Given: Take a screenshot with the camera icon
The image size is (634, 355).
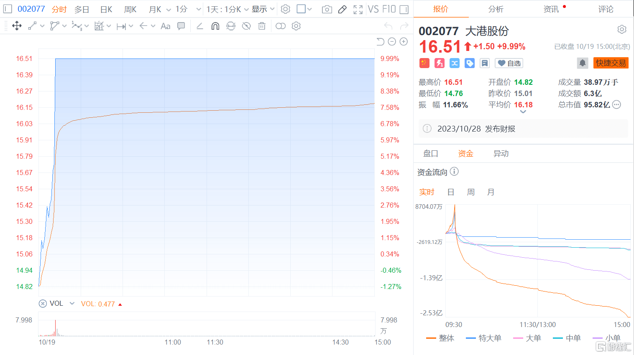Looking at the screenshot, I should [327, 9].
